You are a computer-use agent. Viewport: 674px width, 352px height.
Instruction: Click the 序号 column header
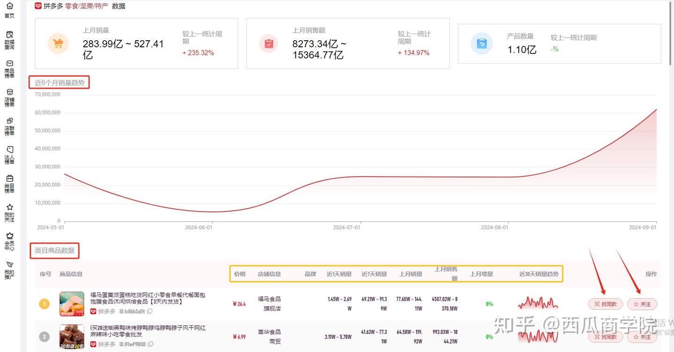45,274
